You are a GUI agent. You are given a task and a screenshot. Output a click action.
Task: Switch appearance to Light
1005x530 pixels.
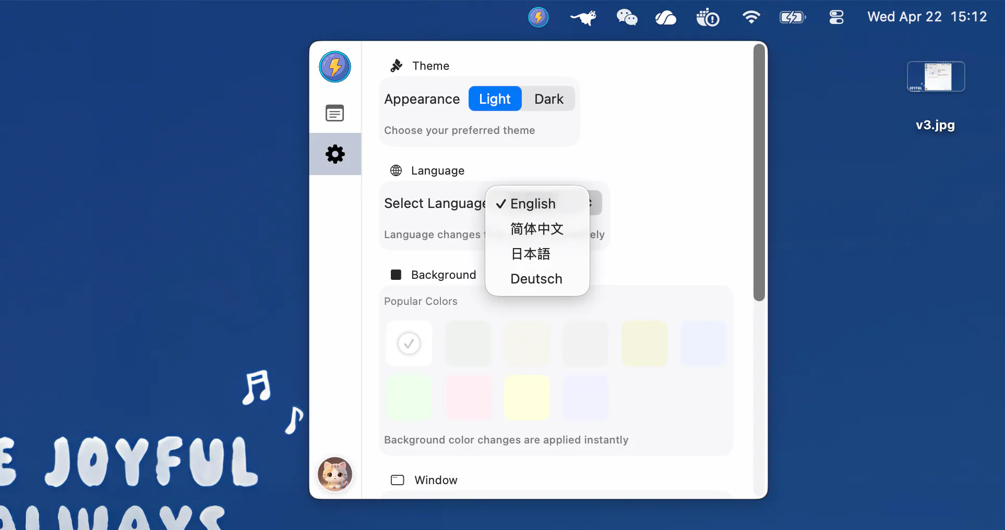click(x=495, y=99)
